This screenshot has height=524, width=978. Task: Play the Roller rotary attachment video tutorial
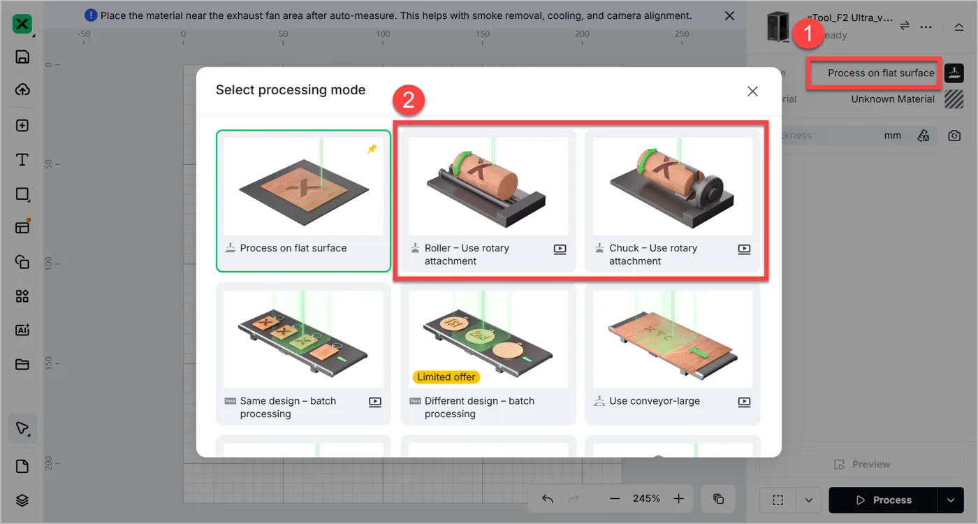(560, 249)
